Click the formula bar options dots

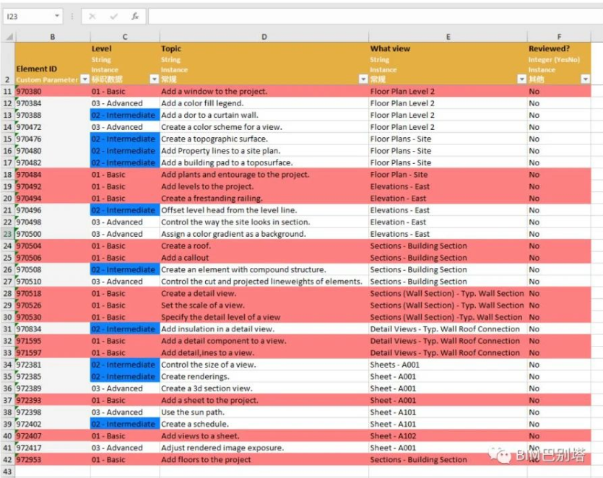pos(72,17)
